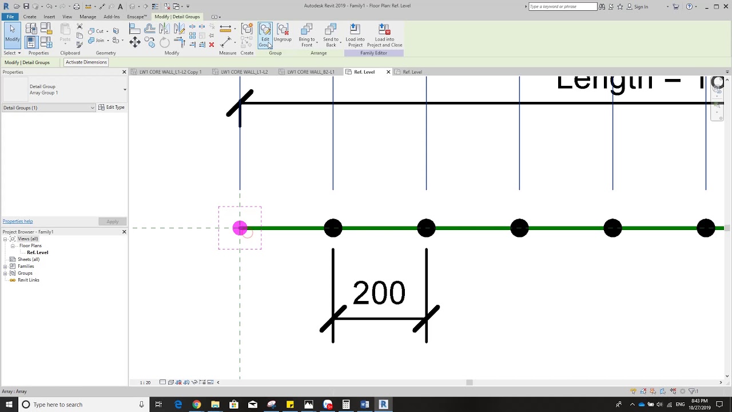Expand the Groups tree node
Viewport: 732px width, 412px height.
6,273
